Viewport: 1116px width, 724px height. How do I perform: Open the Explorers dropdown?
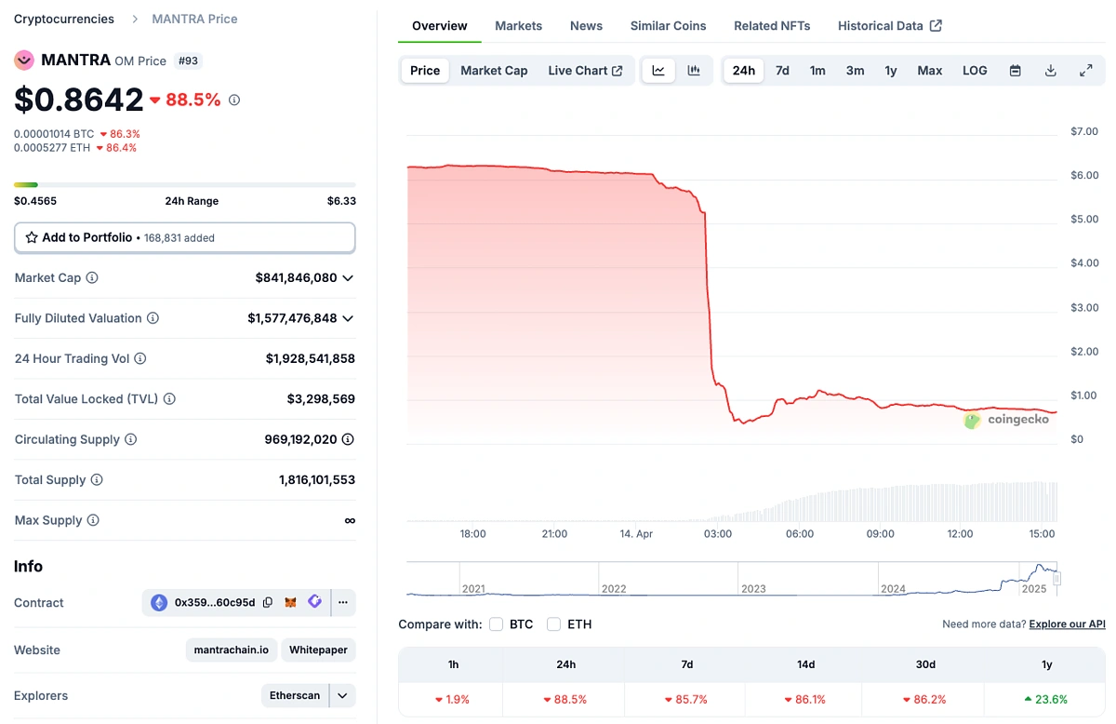point(340,695)
